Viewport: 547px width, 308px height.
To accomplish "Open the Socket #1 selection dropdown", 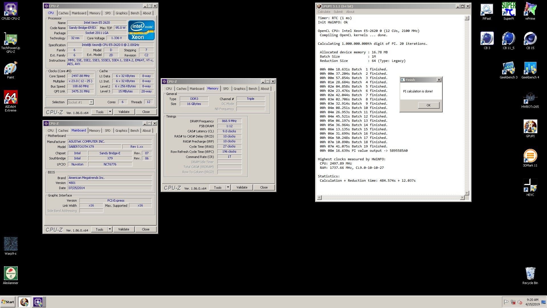I will click(x=91, y=102).
